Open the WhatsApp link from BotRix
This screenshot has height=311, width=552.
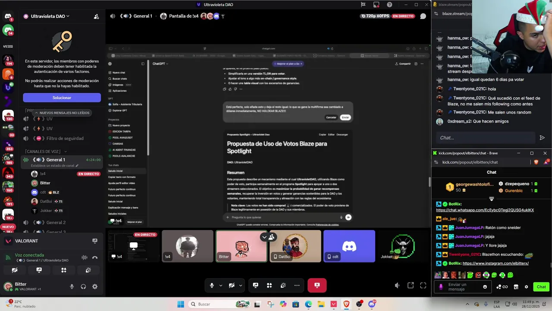[485, 210]
